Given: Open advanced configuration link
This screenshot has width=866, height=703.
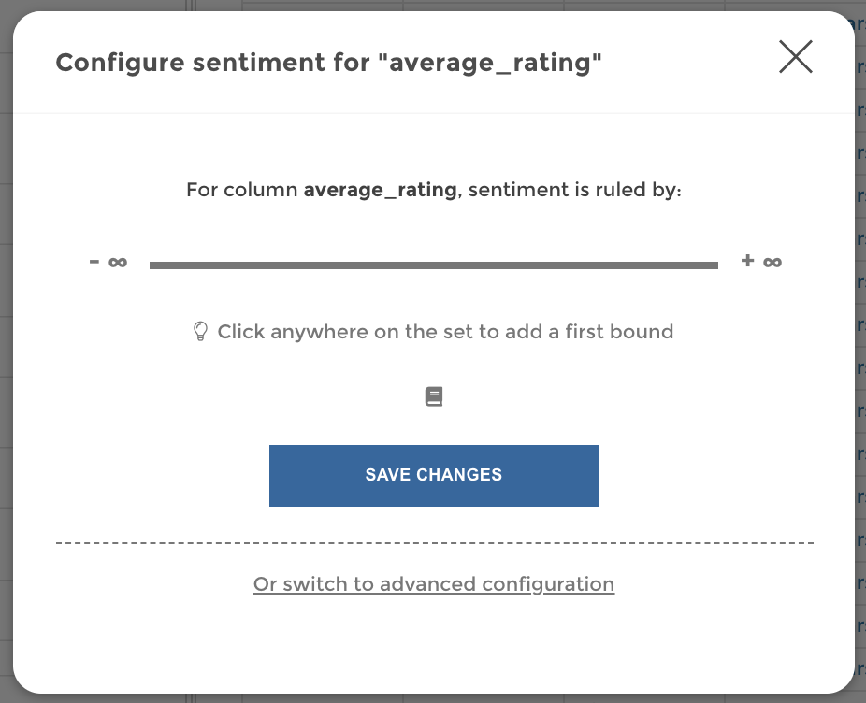Looking at the screenshot, I should click(x=433, y=584).
